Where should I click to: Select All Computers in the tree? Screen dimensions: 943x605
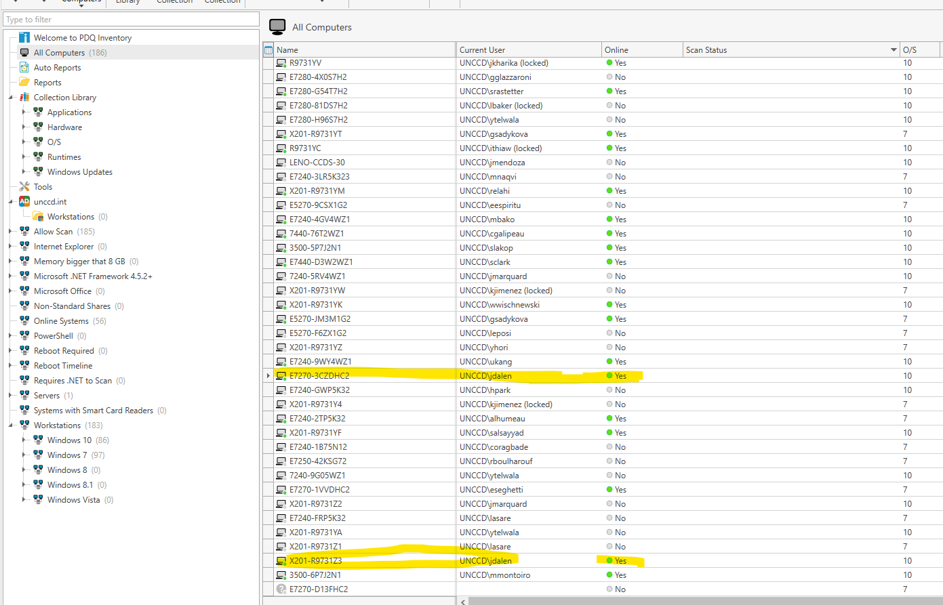[x=59, y=52]
